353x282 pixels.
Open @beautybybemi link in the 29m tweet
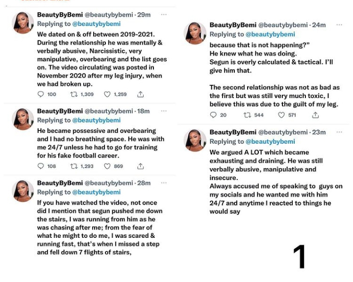(97, 24)
